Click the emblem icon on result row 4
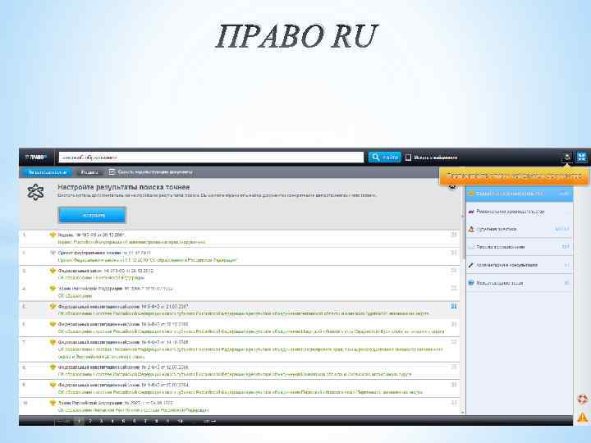The image size is (591, 443). click(x=53, y=289)
